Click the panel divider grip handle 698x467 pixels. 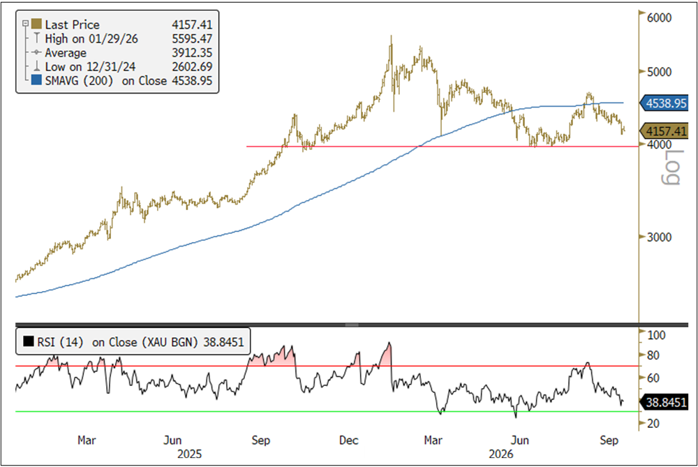[352, 325]
